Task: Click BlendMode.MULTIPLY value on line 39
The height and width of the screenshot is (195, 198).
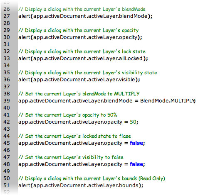Action: point(167,101)
